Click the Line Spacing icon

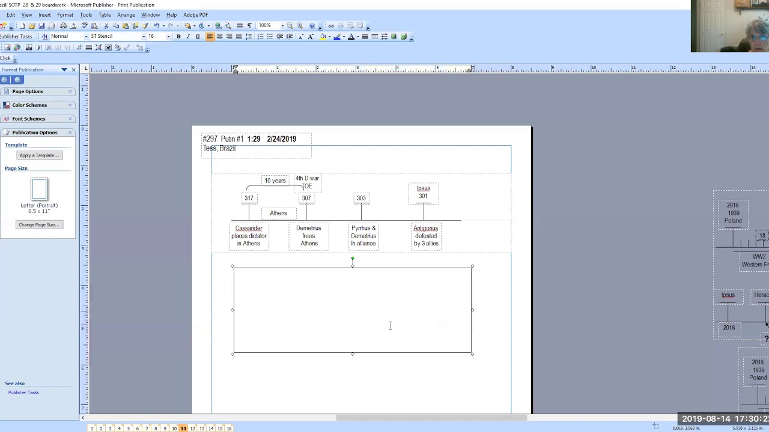tap(249, 37)
